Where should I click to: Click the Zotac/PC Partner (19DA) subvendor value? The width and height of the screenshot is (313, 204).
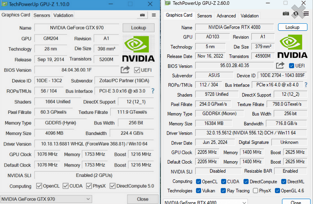pos(124,80)
